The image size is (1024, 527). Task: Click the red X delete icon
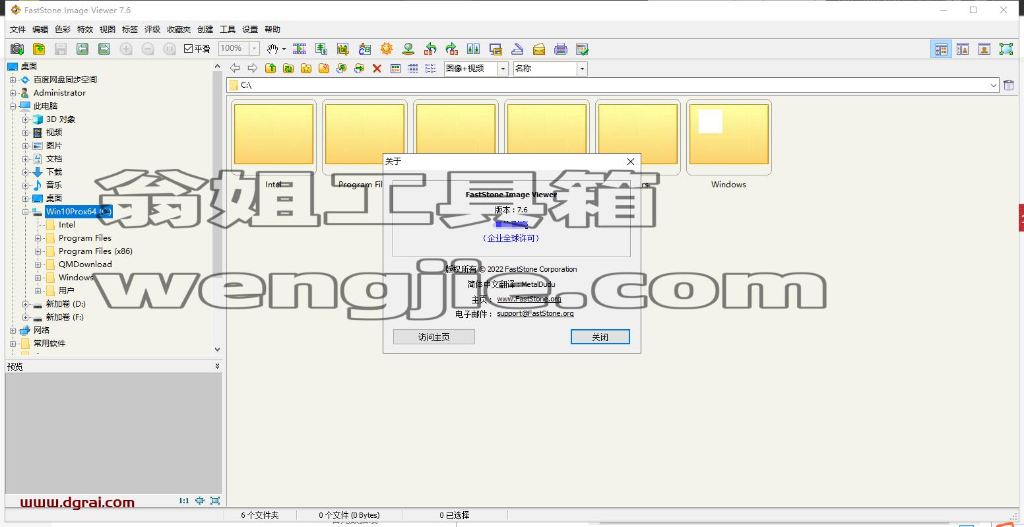(377, 69)
